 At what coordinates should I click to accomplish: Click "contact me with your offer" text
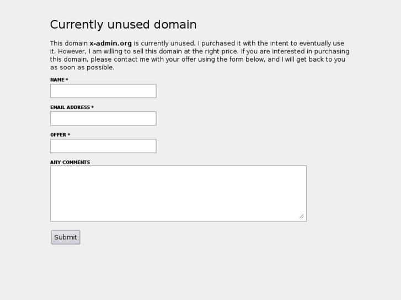156,59
